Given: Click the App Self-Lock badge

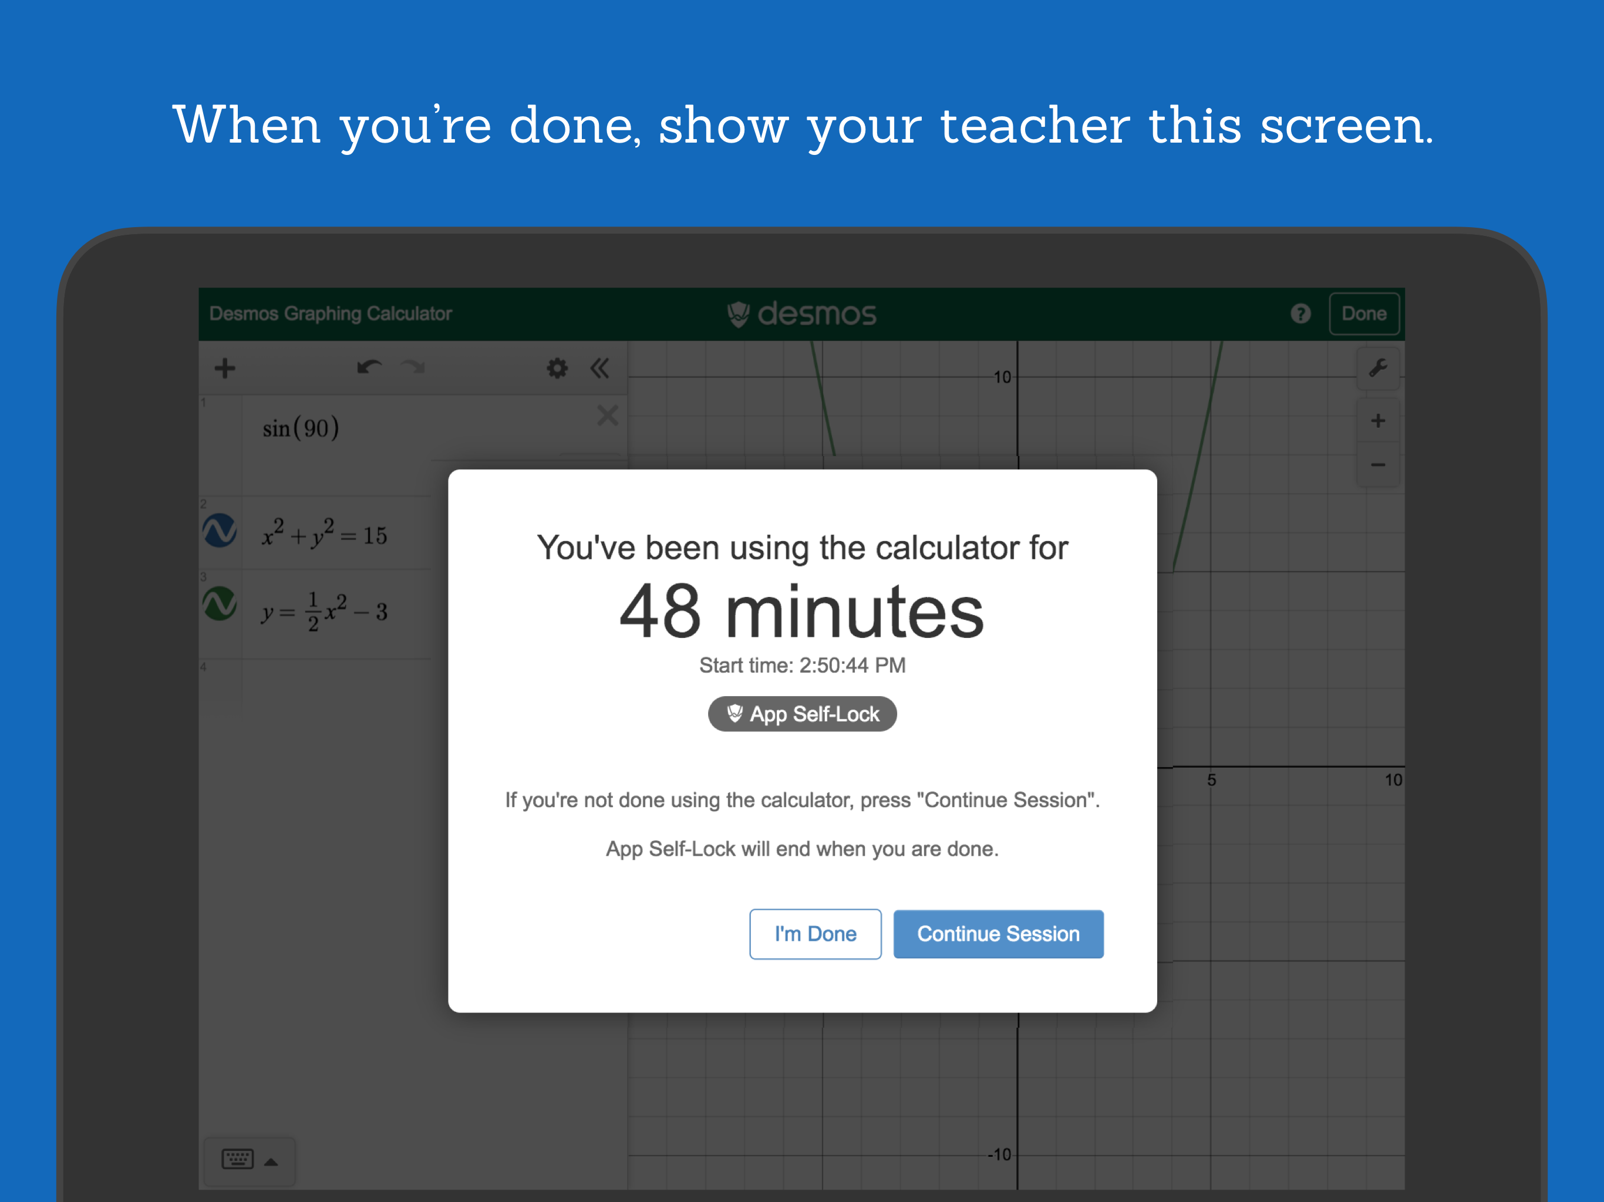Looking at the screenshot, I should (x=802, y=714).
